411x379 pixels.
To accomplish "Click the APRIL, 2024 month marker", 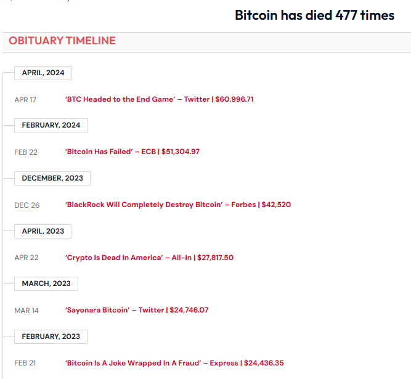I will click(43, 73).
